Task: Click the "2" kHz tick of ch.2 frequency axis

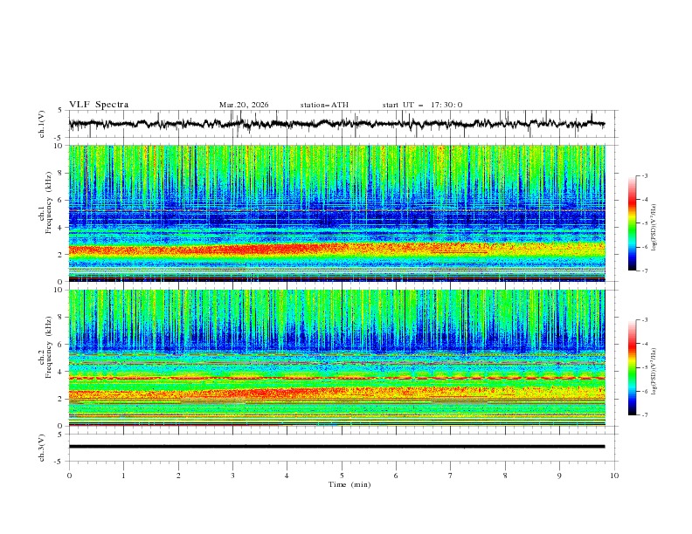Action: pyautogui.click(x=60, y=399)
